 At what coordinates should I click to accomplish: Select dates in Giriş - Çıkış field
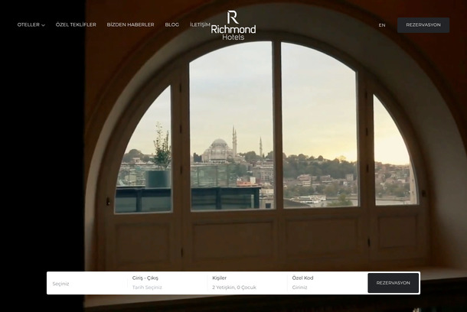168,283
